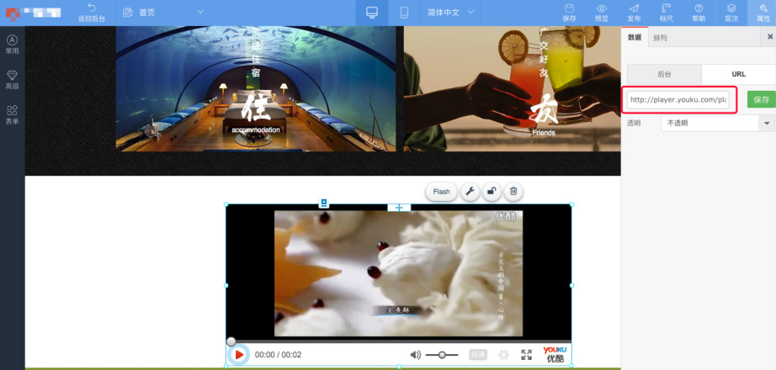Open the 简体中文 language dropdown

point(450,13)
